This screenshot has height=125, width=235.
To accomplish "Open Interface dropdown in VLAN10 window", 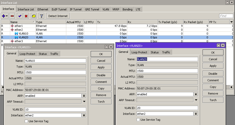I will tap(84, 115).
